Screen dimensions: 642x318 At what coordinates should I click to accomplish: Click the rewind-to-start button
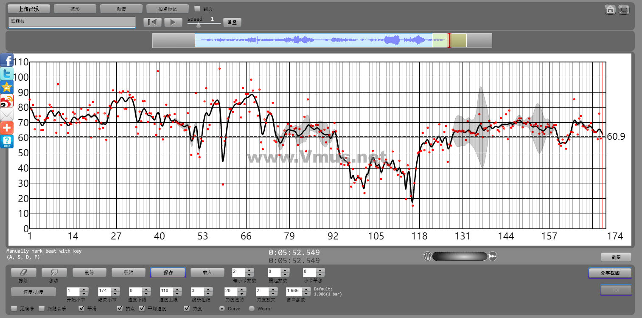pos(152,22)
